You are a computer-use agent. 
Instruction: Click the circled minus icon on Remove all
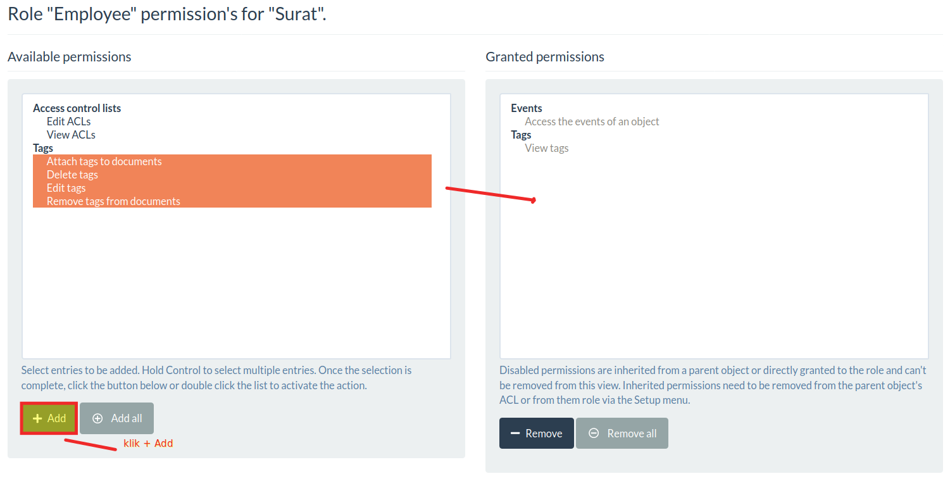pyautogui.click(x=594, y=434)
